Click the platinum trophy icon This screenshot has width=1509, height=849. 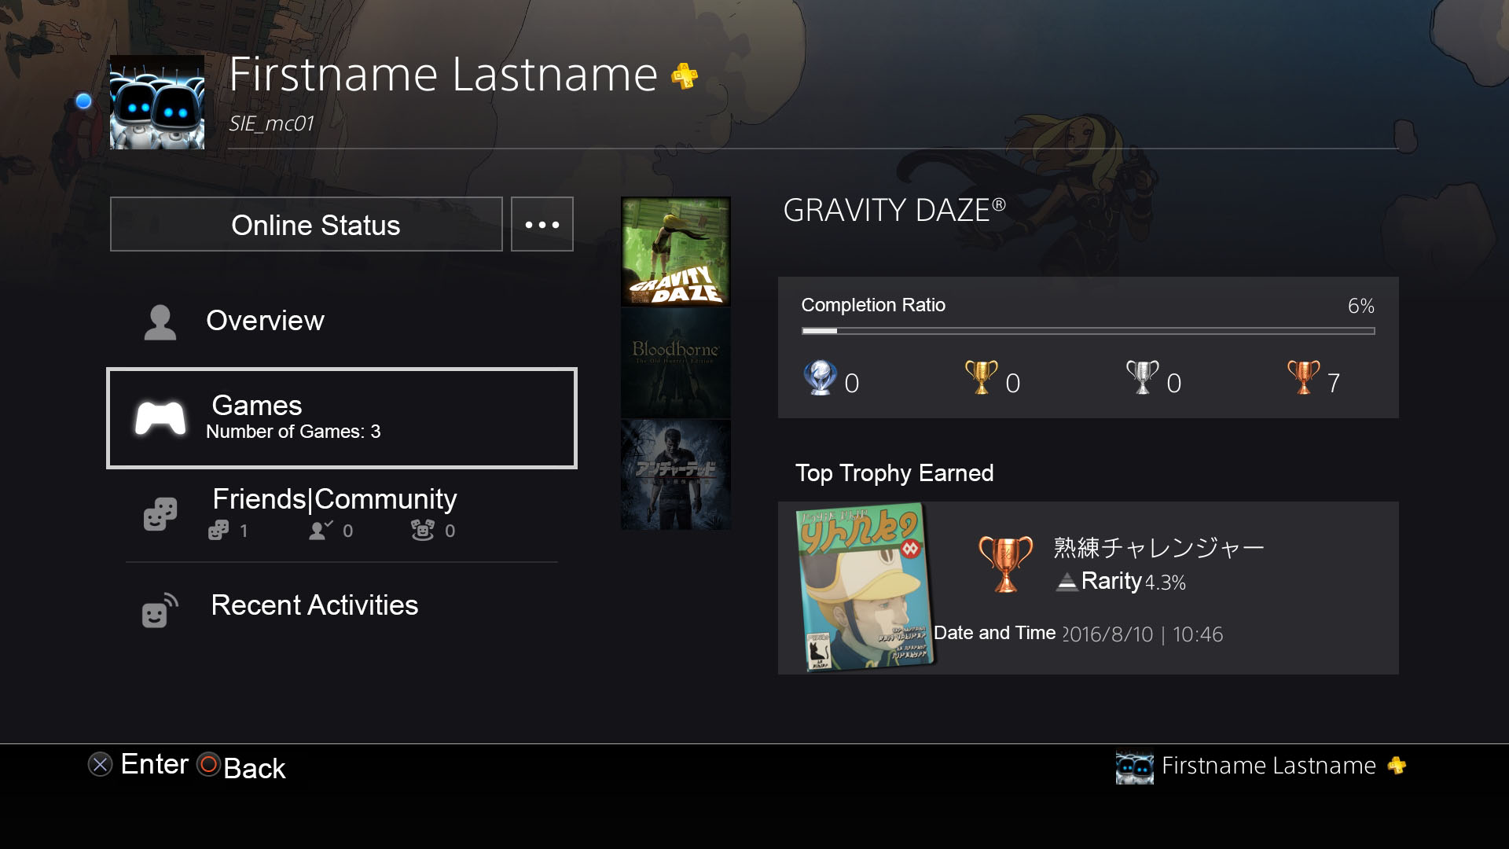[x=820, y=378]
